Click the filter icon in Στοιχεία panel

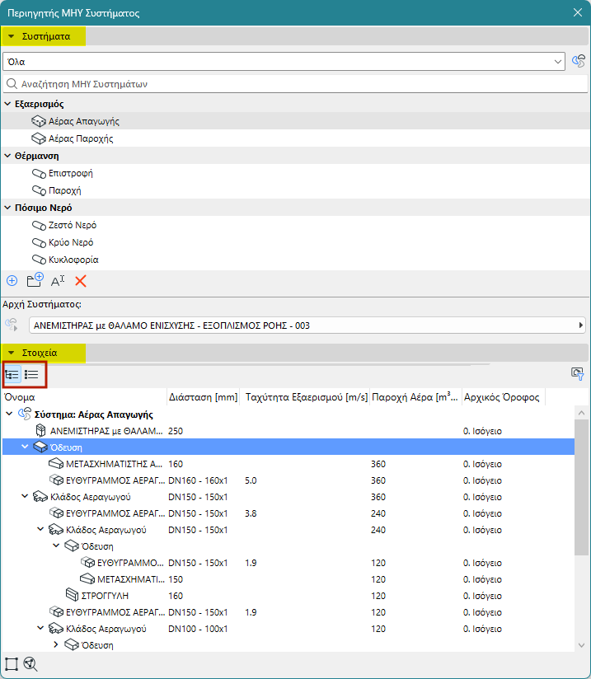578,374
